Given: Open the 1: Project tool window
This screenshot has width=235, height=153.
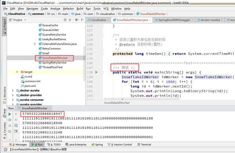Looking at the screenshot, I should tap(5, 26).
